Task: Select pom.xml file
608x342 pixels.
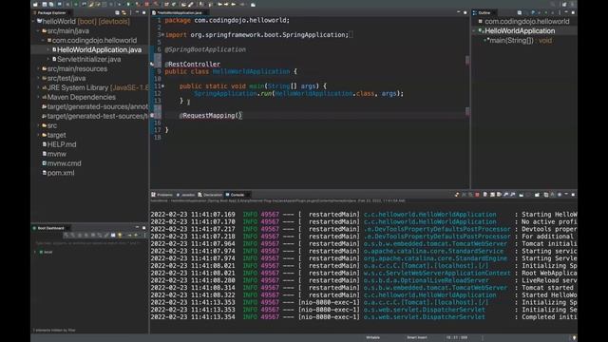Action: point(61,173)
